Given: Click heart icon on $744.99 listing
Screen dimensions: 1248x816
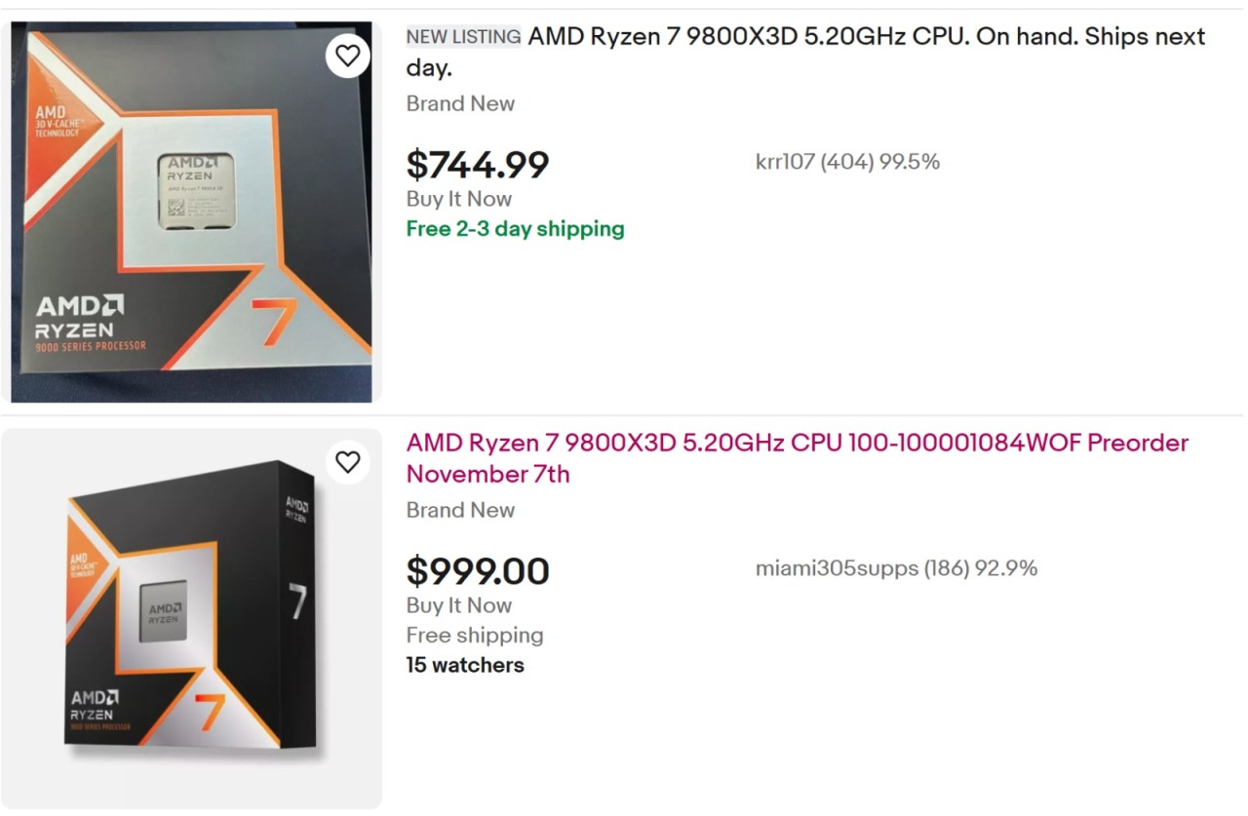Looking at the screenshot, I should 348,56.
